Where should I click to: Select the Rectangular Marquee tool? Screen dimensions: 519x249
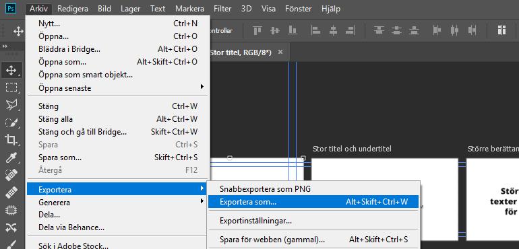click(x=11, y=87)
